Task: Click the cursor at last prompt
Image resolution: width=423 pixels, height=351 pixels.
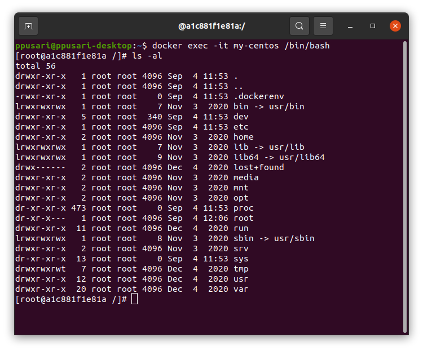Action: pyautogui.click(x=134, y=299)
